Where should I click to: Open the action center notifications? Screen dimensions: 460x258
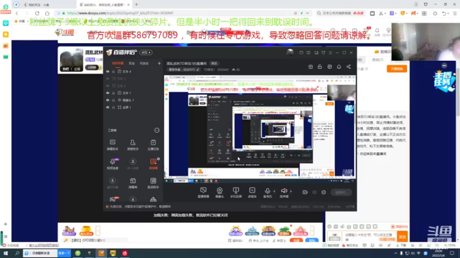452,253
